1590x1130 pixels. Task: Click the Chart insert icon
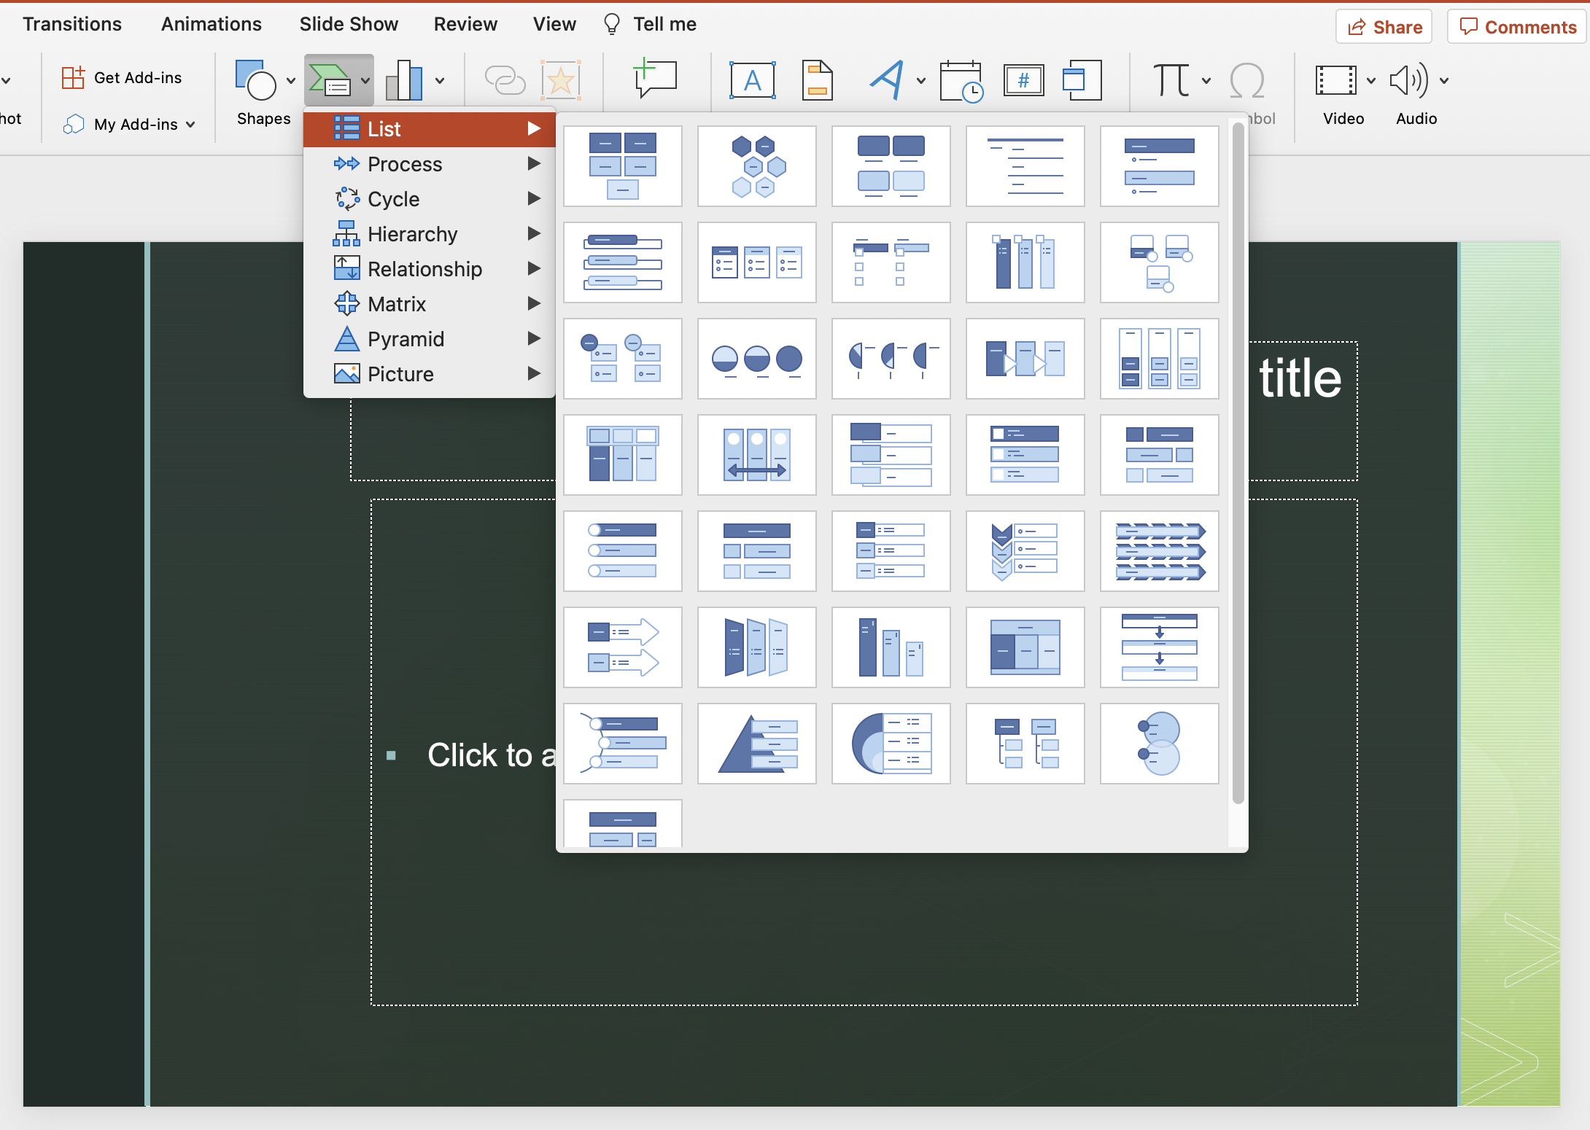pyautogui.click(x=404, y=80)
